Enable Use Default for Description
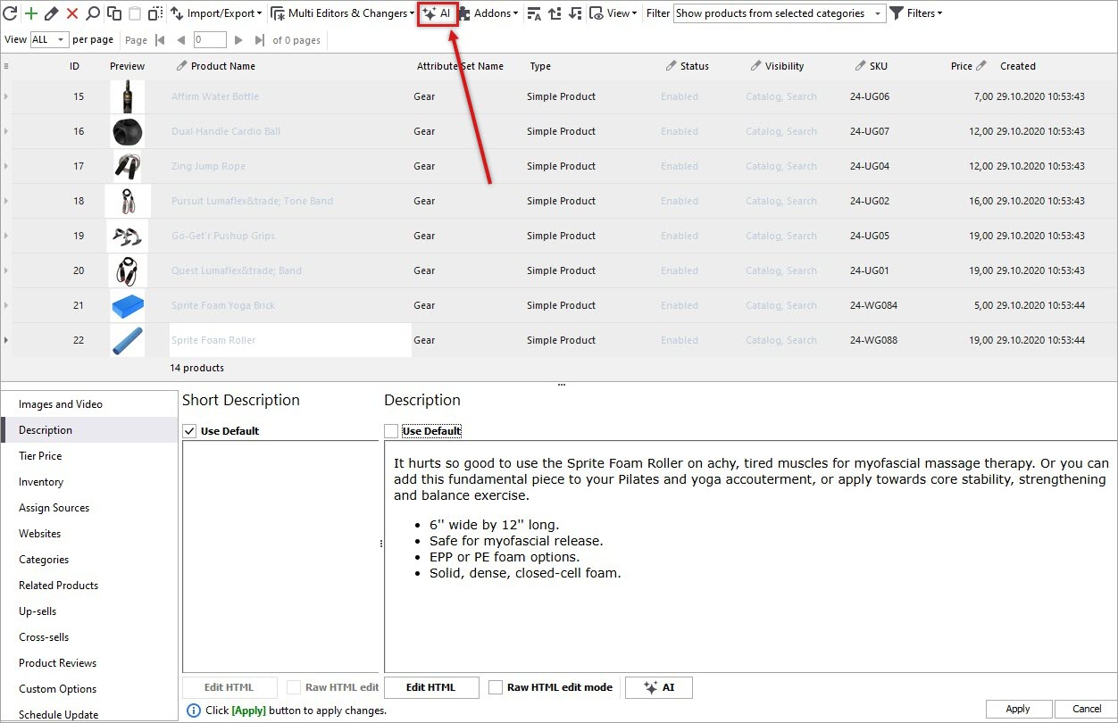 [x=390, y=430]
